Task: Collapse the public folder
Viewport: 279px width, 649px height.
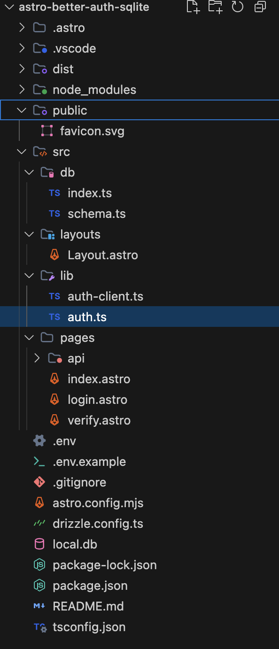Action: pos(22,110)
